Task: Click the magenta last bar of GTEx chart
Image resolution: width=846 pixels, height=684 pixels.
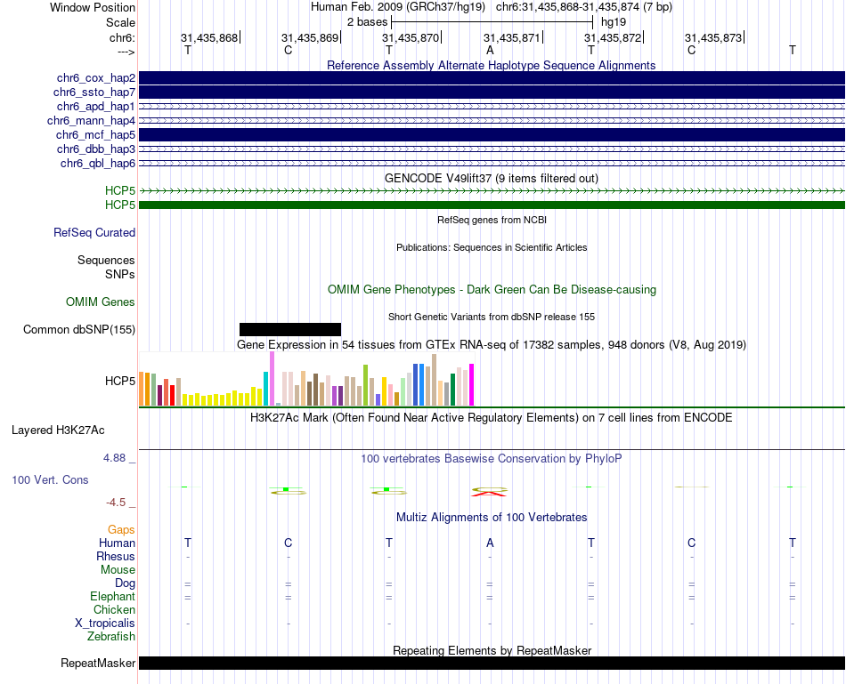Action: [x=472, y=384]
